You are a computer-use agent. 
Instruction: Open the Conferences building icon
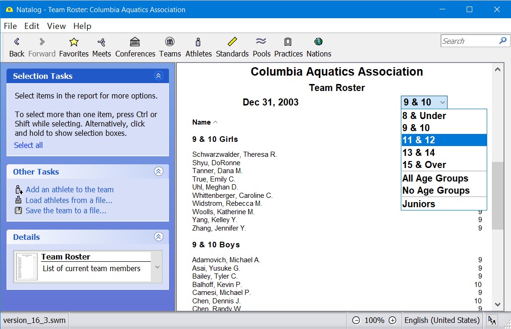(x=135, y=42)
